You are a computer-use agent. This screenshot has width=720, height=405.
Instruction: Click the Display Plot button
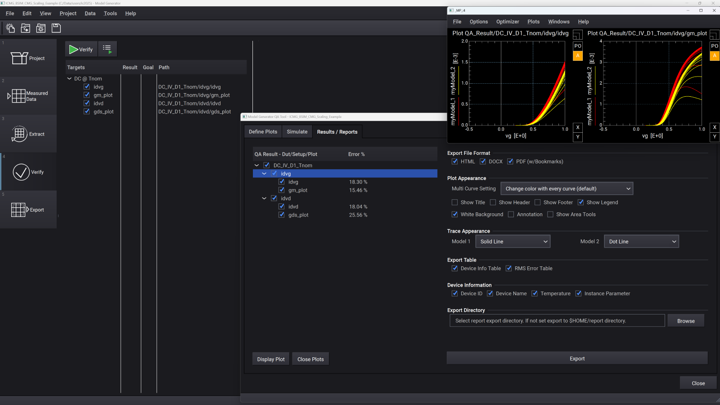coord(270,359)
